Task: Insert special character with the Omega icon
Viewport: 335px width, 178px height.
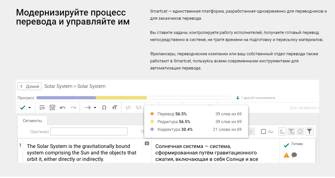Action: click(x=104, y=108)
